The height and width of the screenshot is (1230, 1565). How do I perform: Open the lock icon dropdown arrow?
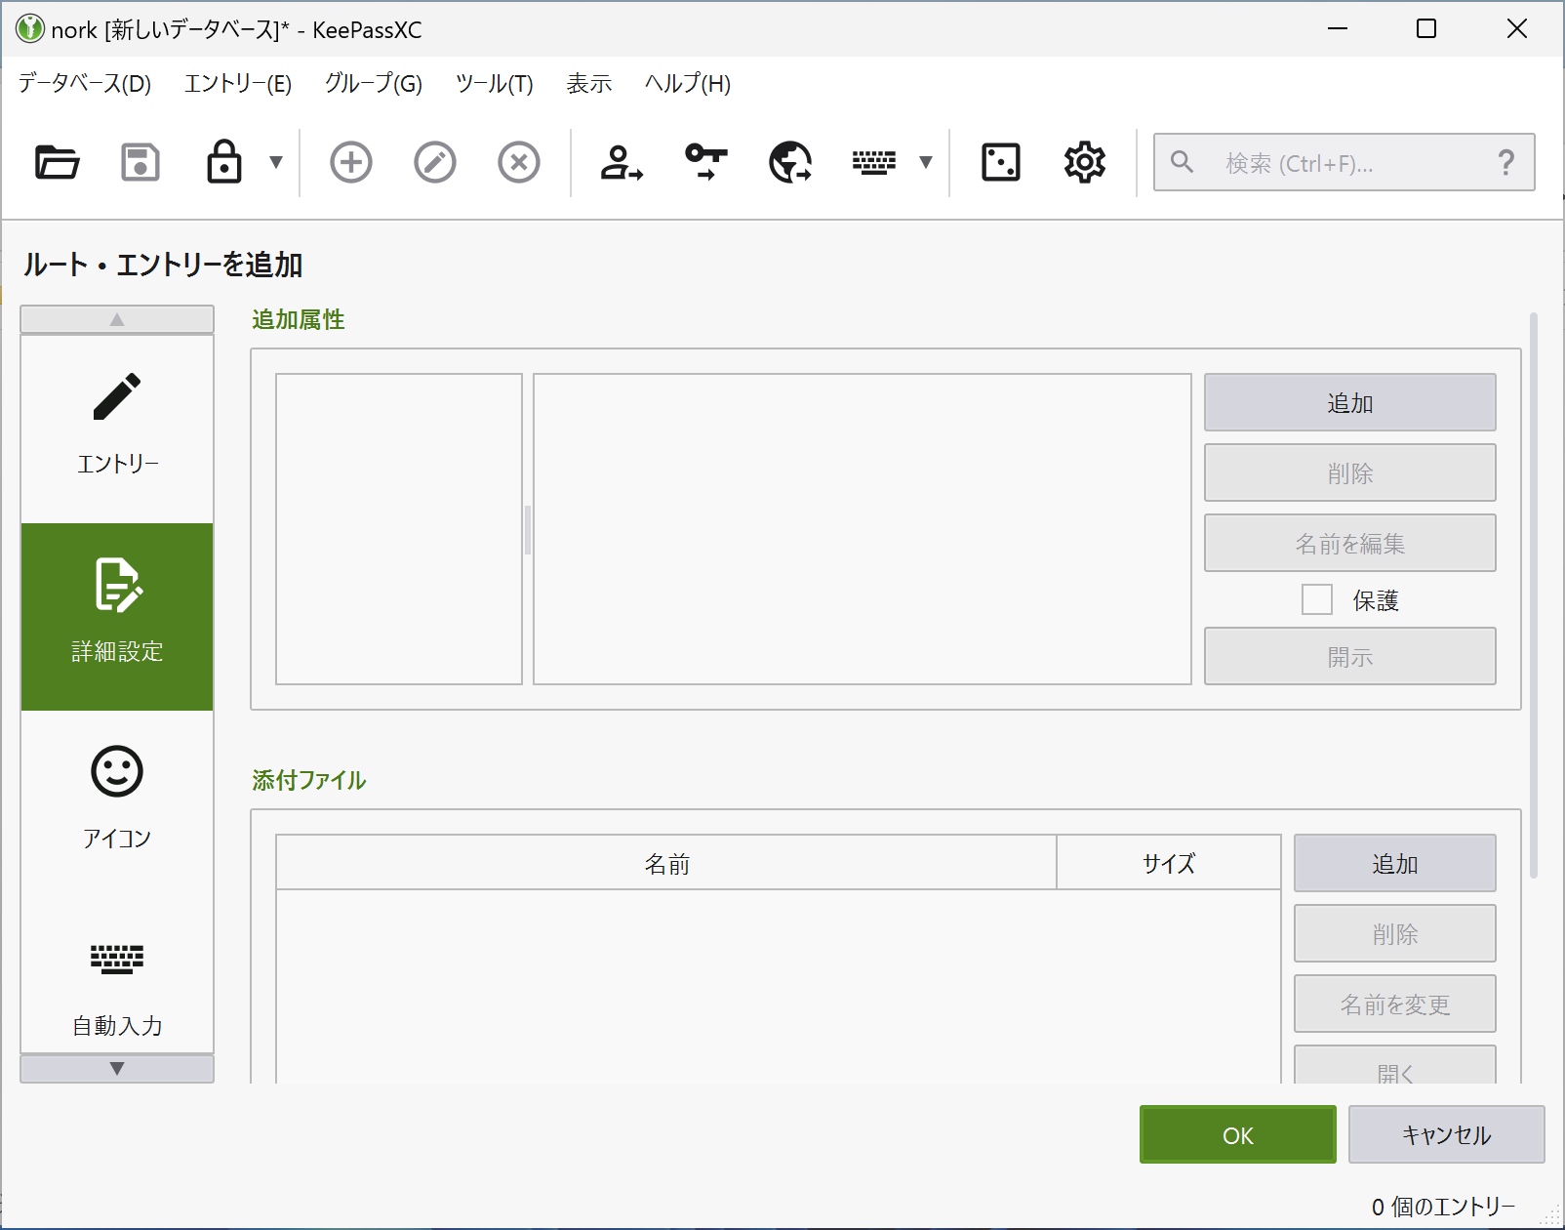click(276, 162)
